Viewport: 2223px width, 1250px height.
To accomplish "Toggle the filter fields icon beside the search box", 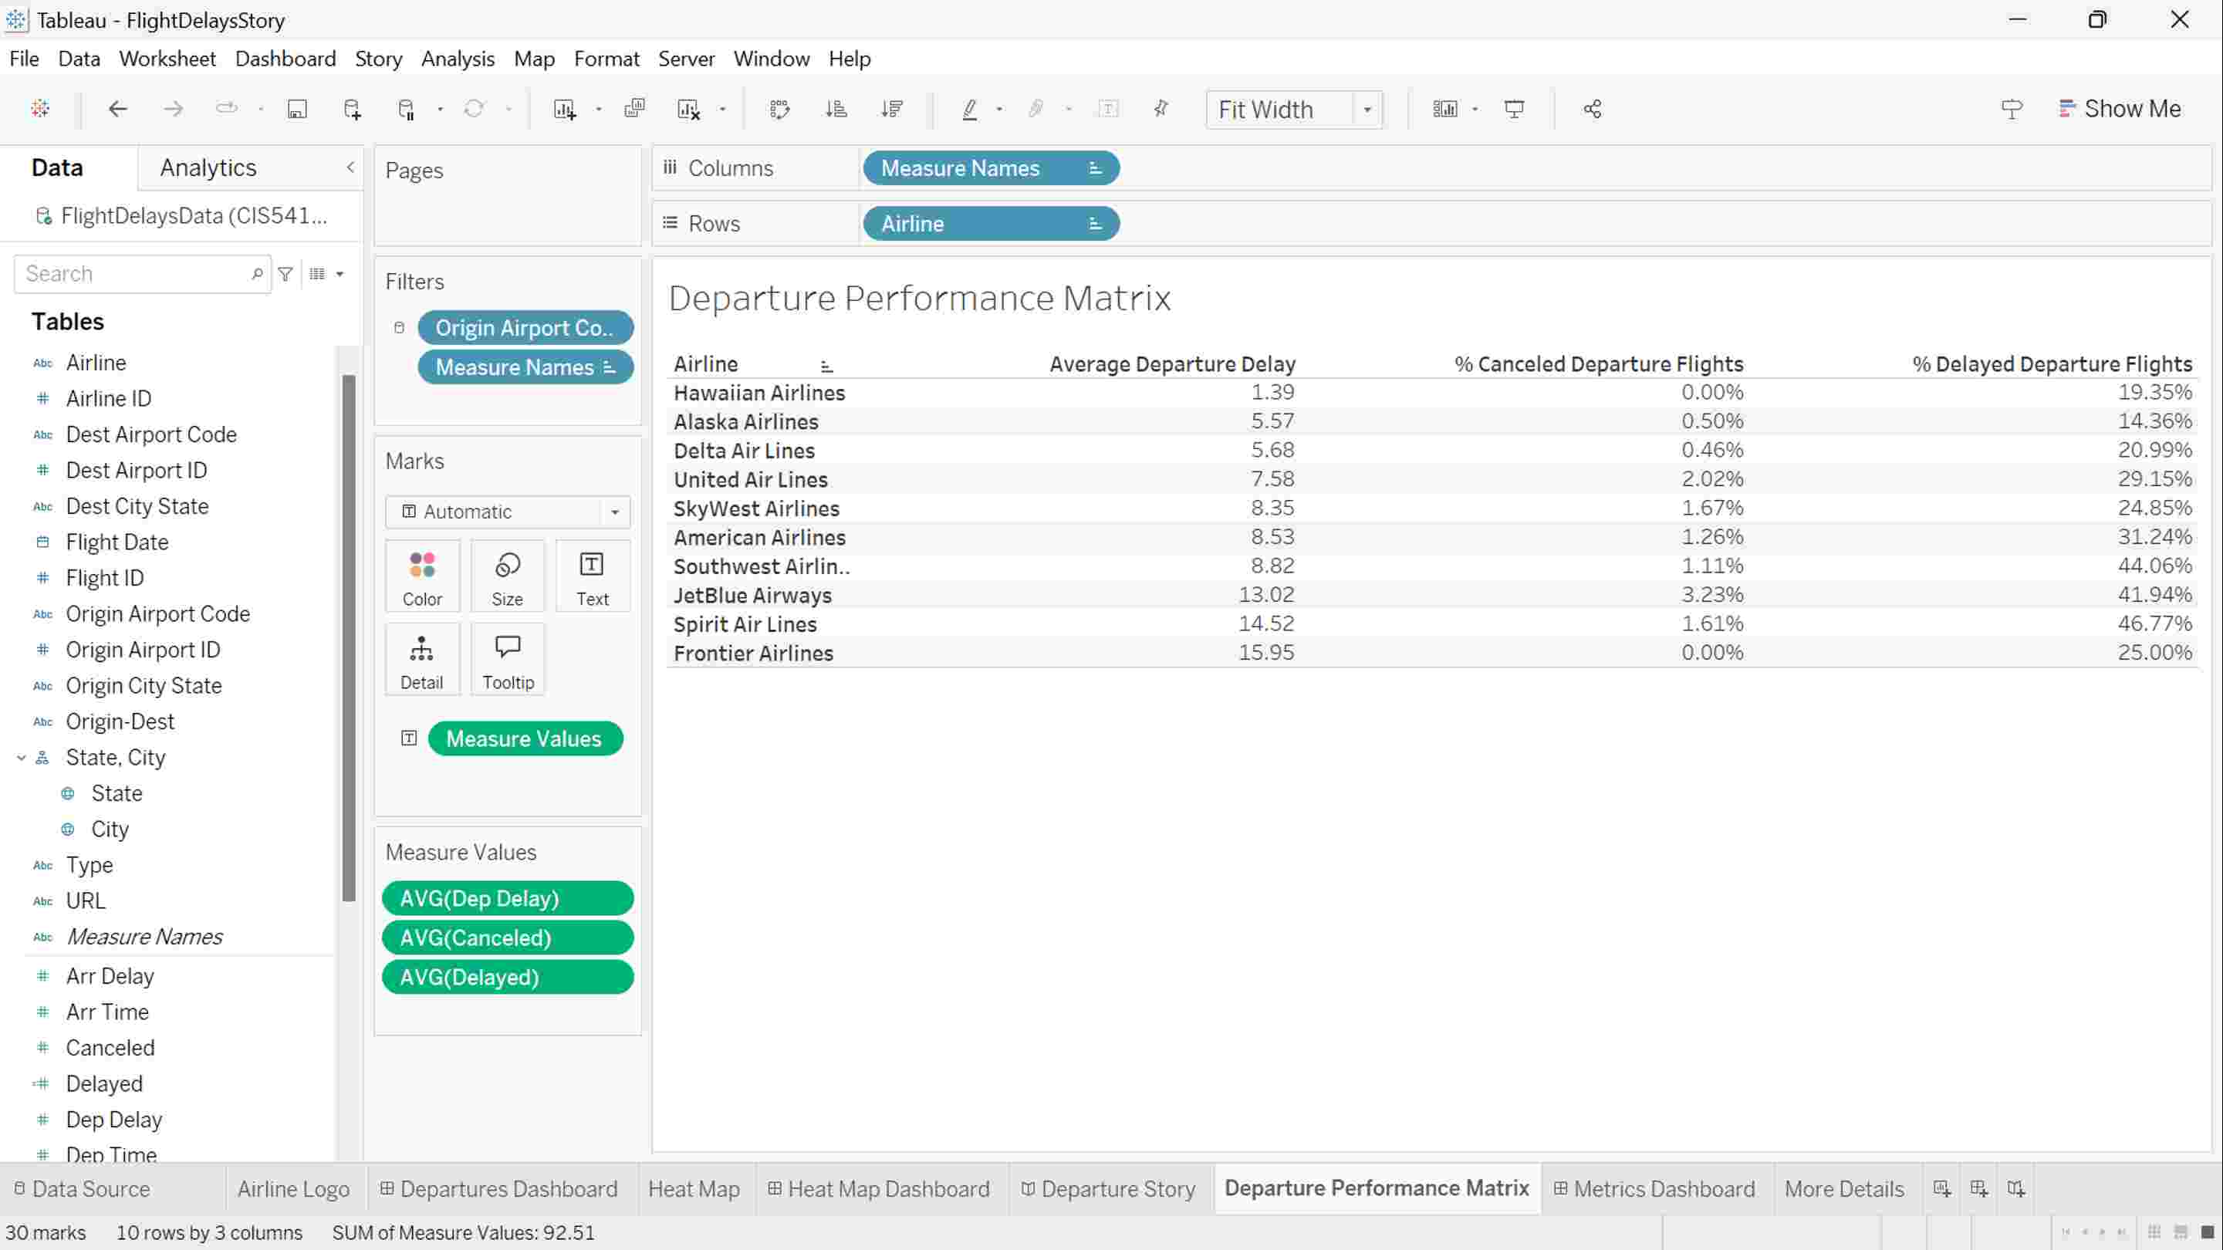I will tap(285, 274).
